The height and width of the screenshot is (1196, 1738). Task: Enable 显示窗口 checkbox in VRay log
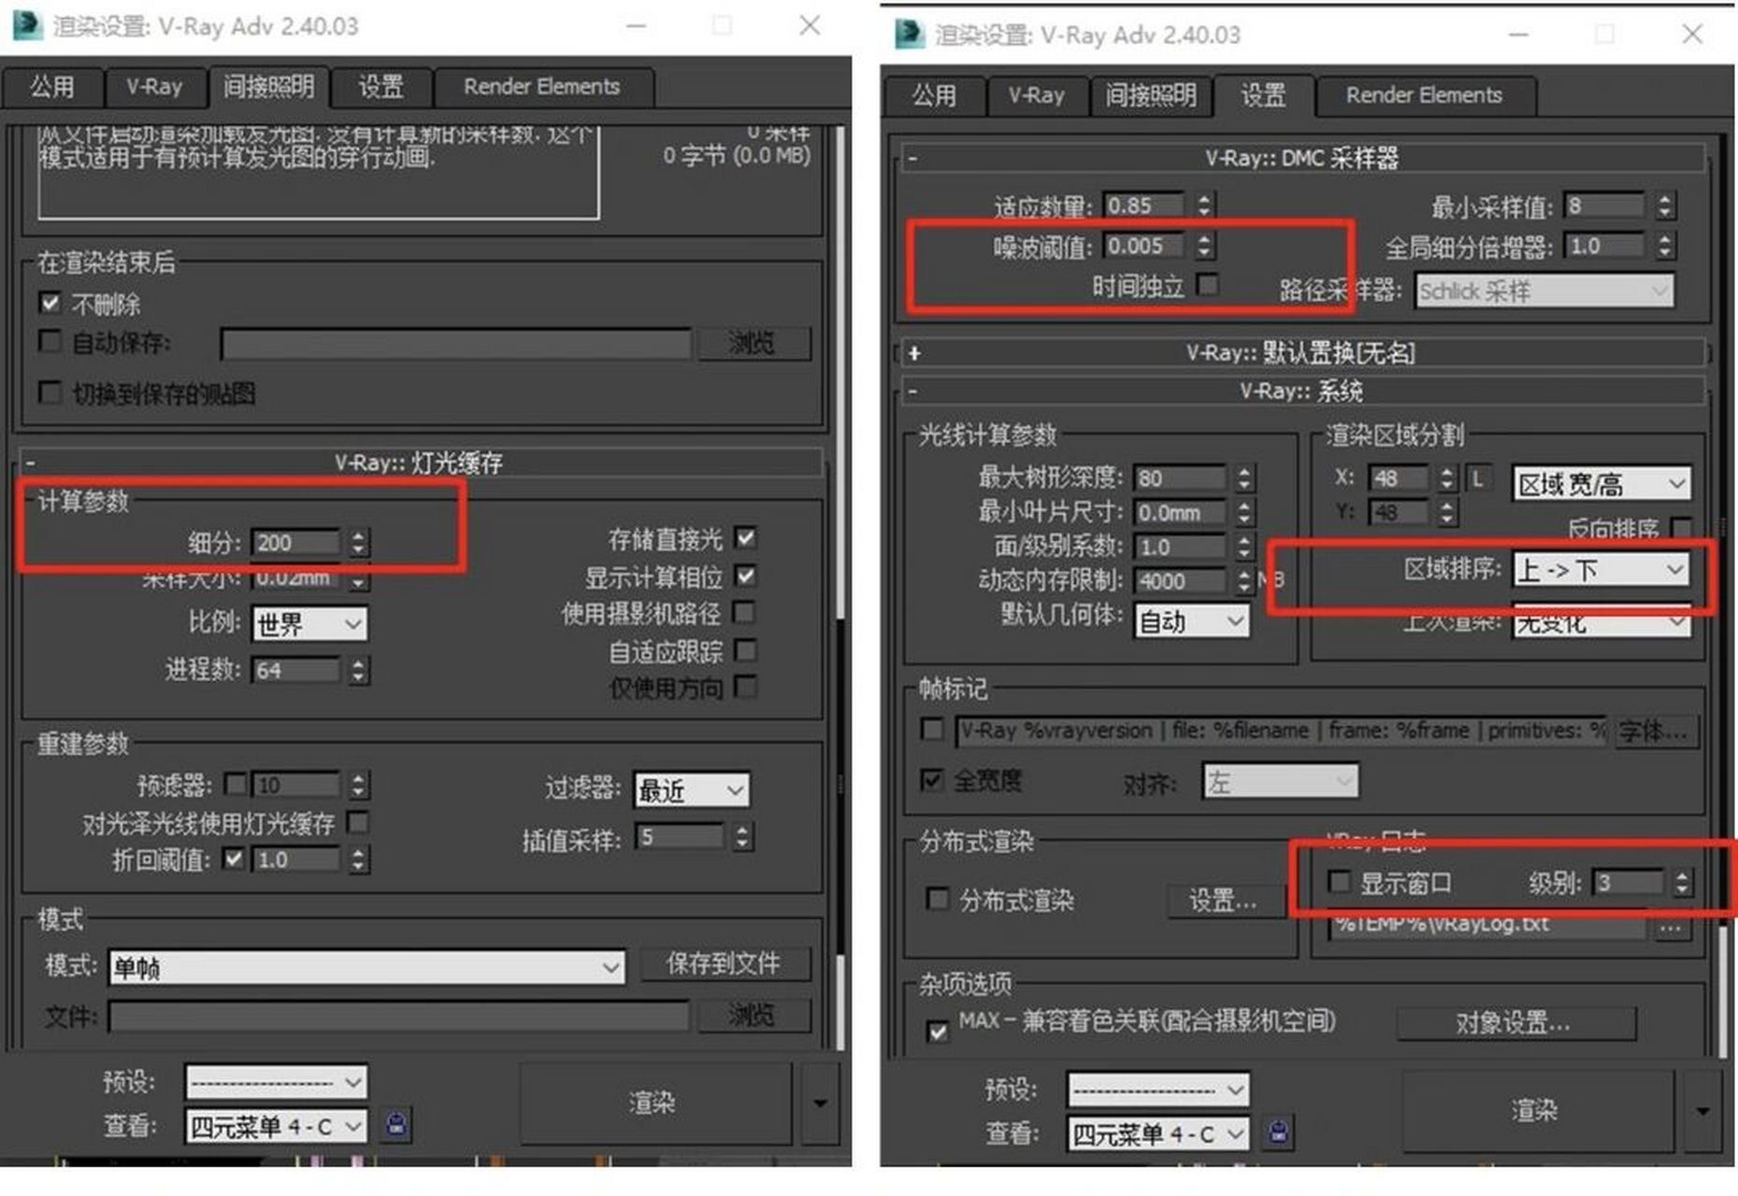pos(1340,881)
